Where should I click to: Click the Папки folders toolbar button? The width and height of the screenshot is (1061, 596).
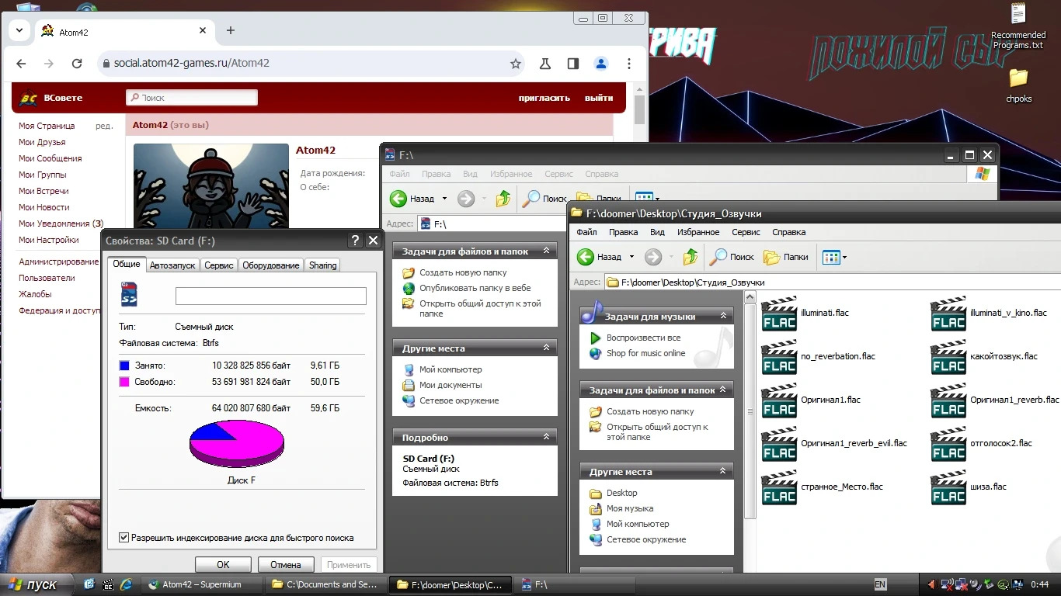click(786, 257)
